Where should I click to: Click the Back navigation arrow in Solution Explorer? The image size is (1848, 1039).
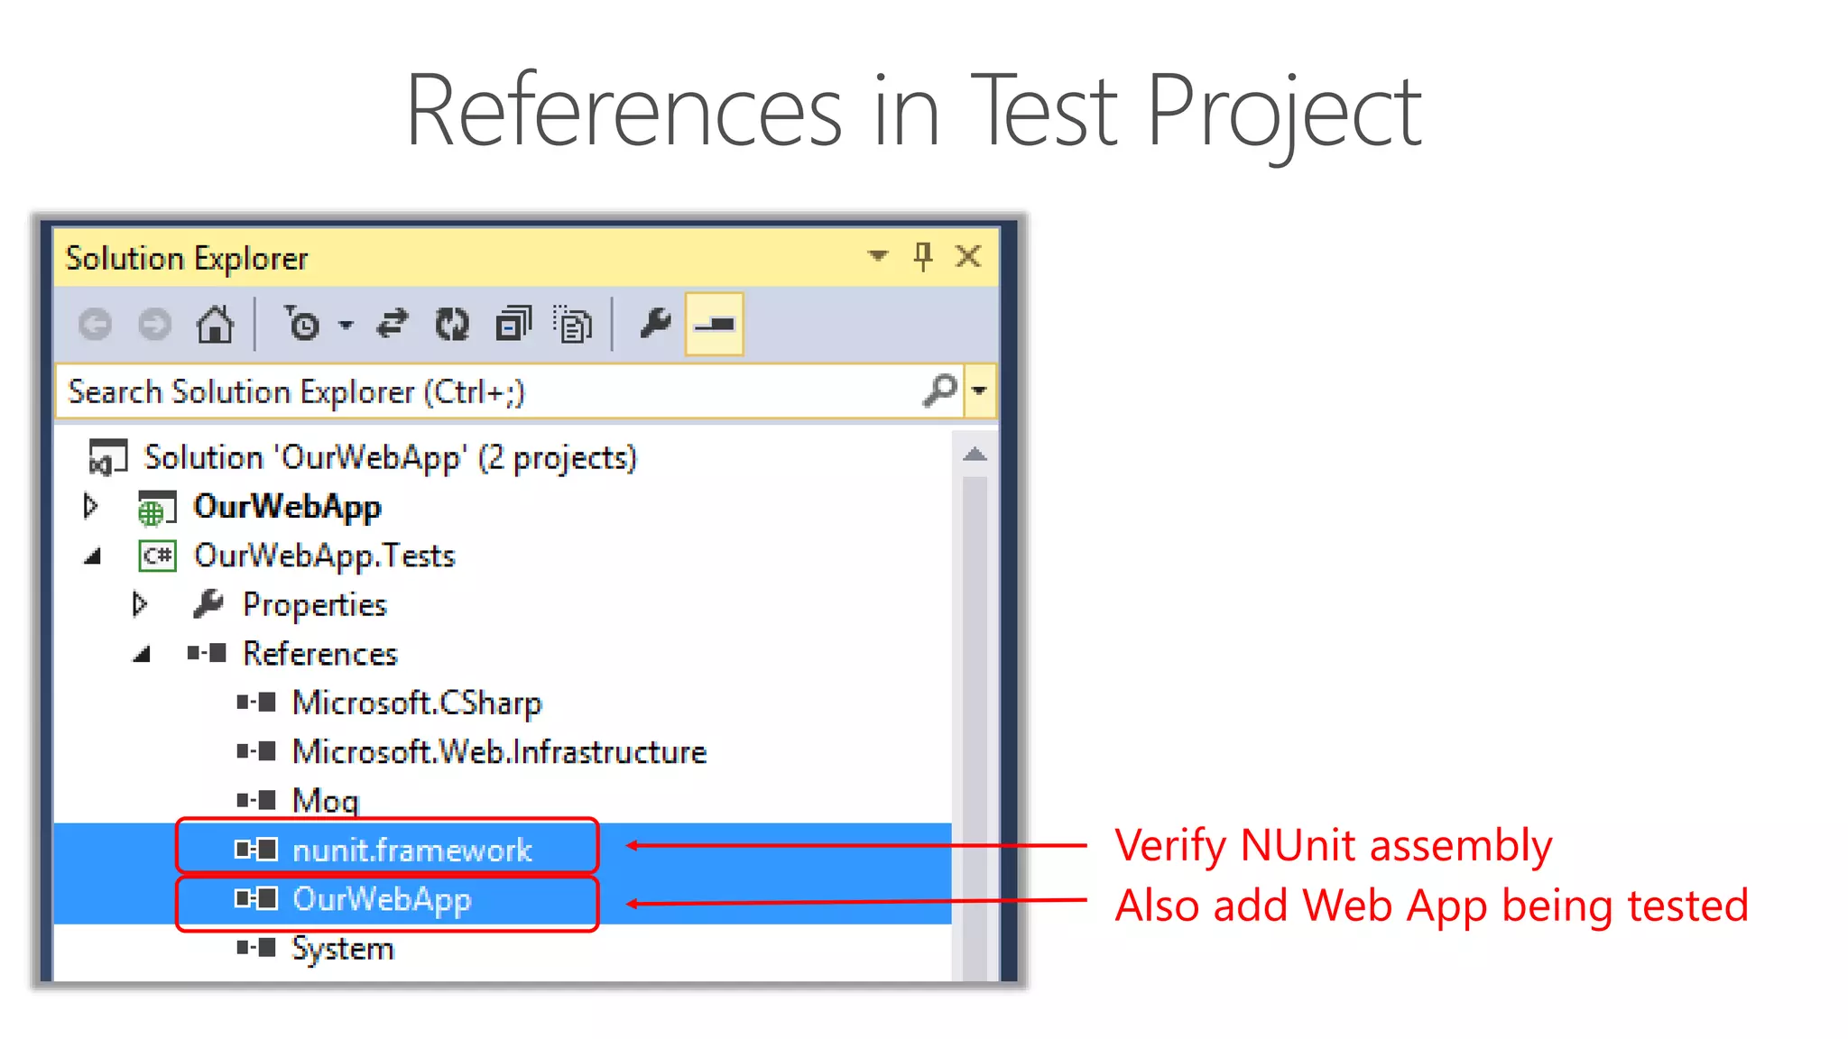[x=95, y=324]
